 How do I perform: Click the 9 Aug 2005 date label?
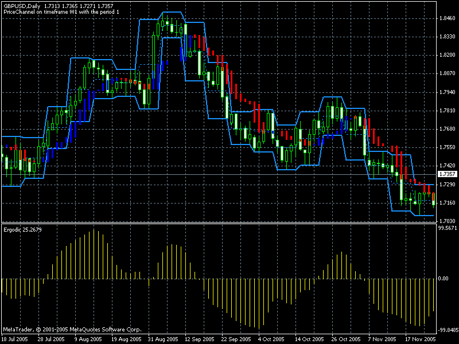[x=88, y=339]
